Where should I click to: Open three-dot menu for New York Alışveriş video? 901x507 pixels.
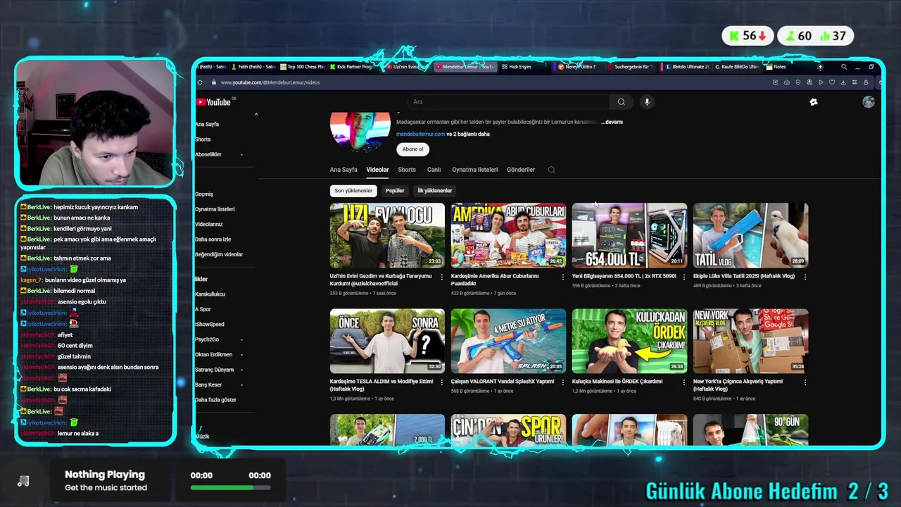pos(805,382)
